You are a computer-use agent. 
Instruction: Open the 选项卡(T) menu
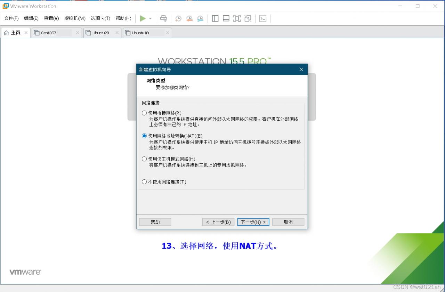pos(100,18)
